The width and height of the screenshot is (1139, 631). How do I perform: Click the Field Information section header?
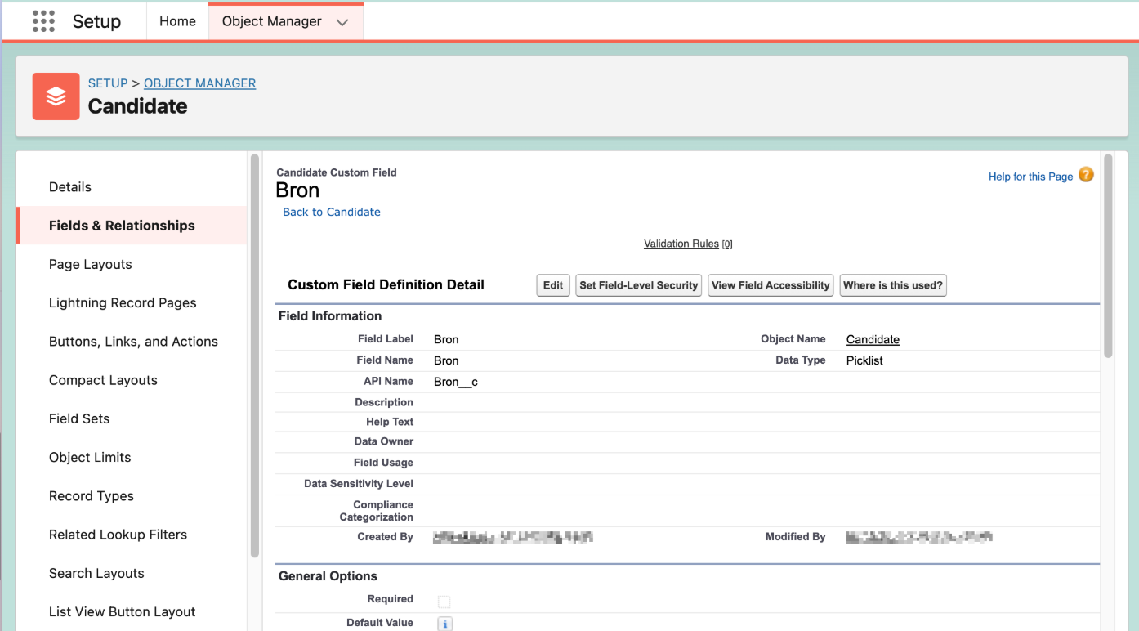[330, 316]
